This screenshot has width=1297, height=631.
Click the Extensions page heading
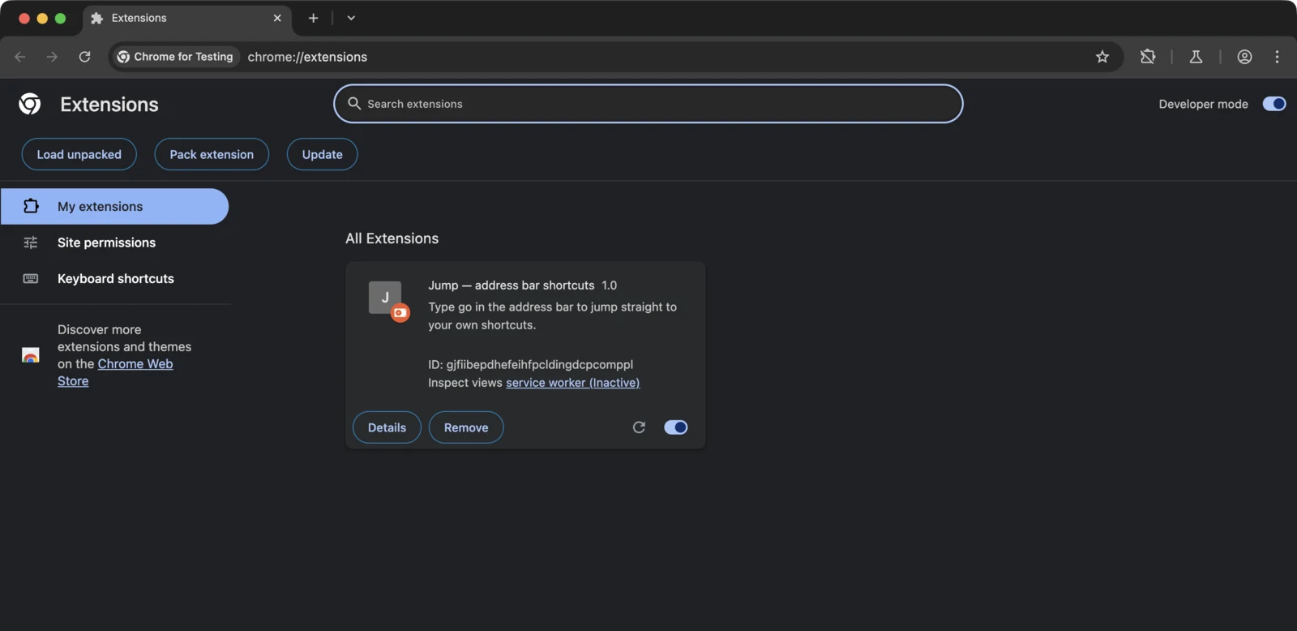109,105
